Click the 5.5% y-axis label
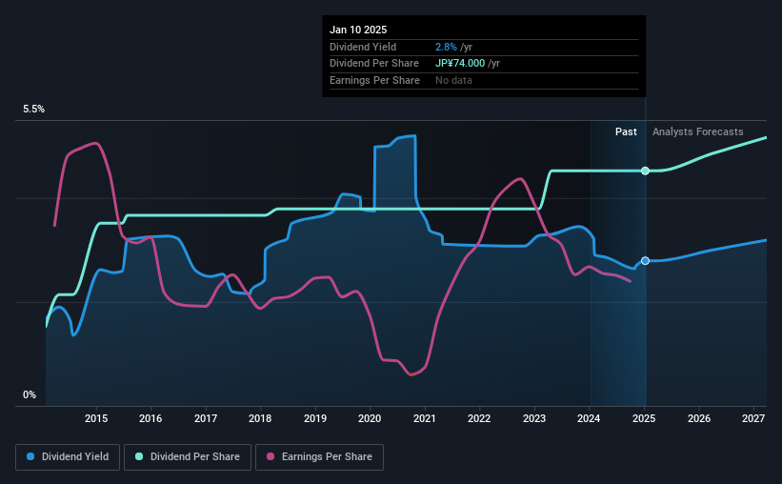Viewport: 782px width, 484px height. tap(33, 110)
